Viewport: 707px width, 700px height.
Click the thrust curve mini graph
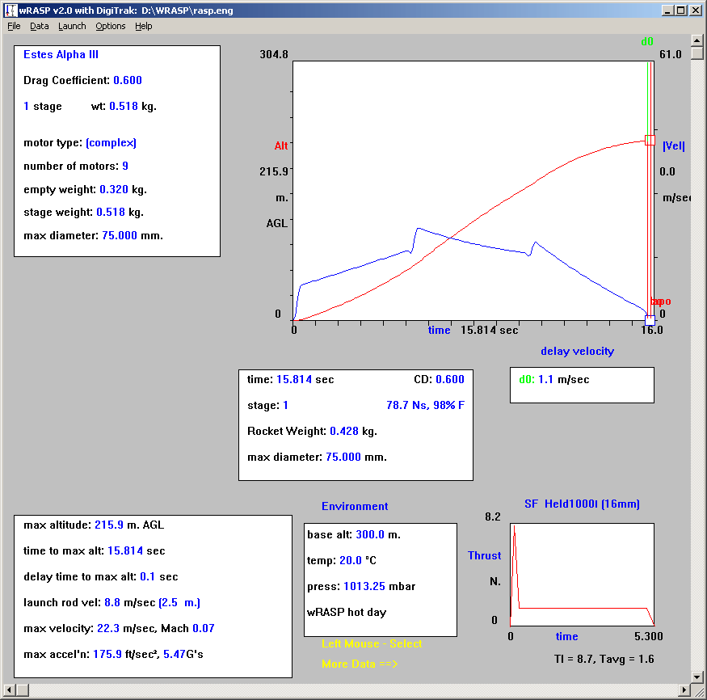click(x=582, y=574)
